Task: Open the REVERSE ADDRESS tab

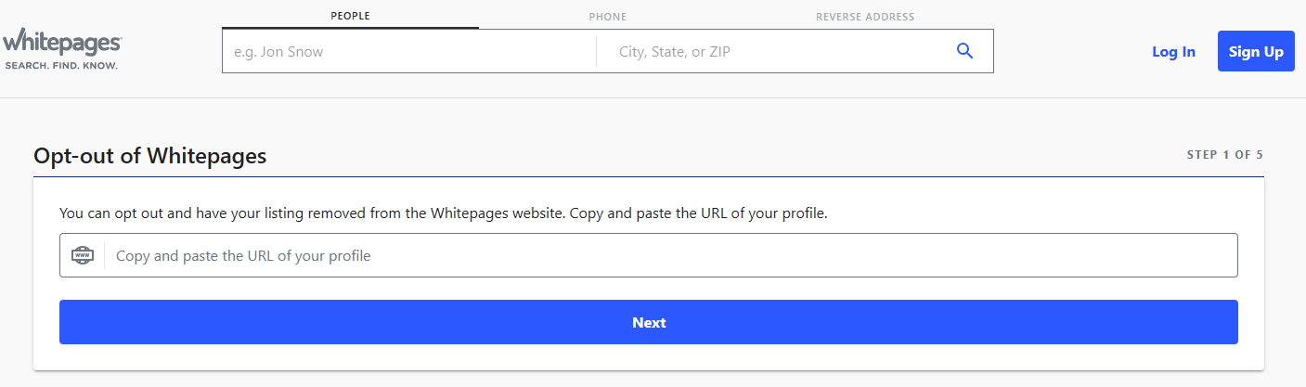Action: coord(864,17)
